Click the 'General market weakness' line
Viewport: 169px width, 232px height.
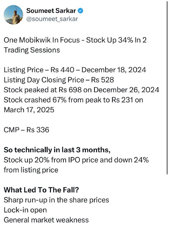(x=46, y=220)
